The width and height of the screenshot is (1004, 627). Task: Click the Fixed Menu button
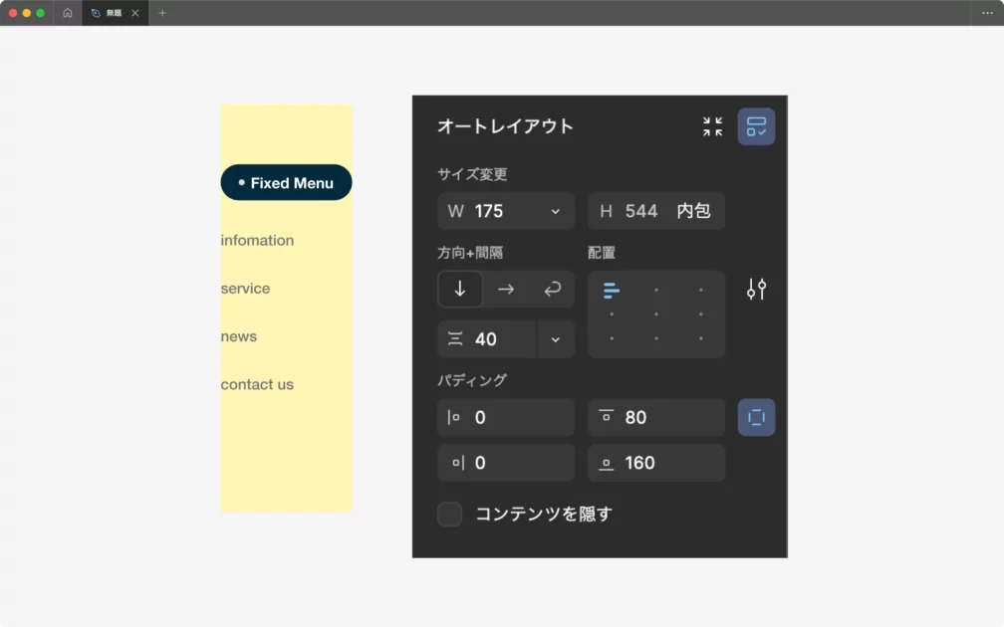[x=286, y=183]
